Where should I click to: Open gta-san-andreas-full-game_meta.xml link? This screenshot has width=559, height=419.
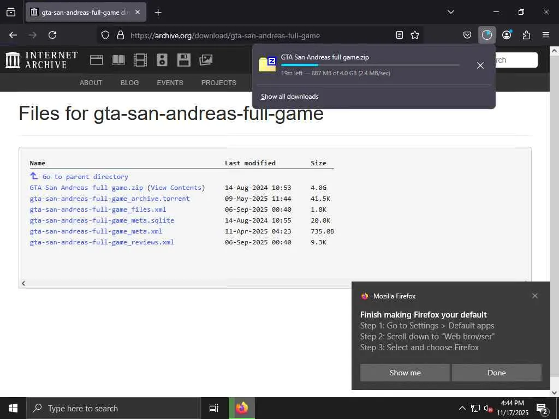[x=96, y=231]
